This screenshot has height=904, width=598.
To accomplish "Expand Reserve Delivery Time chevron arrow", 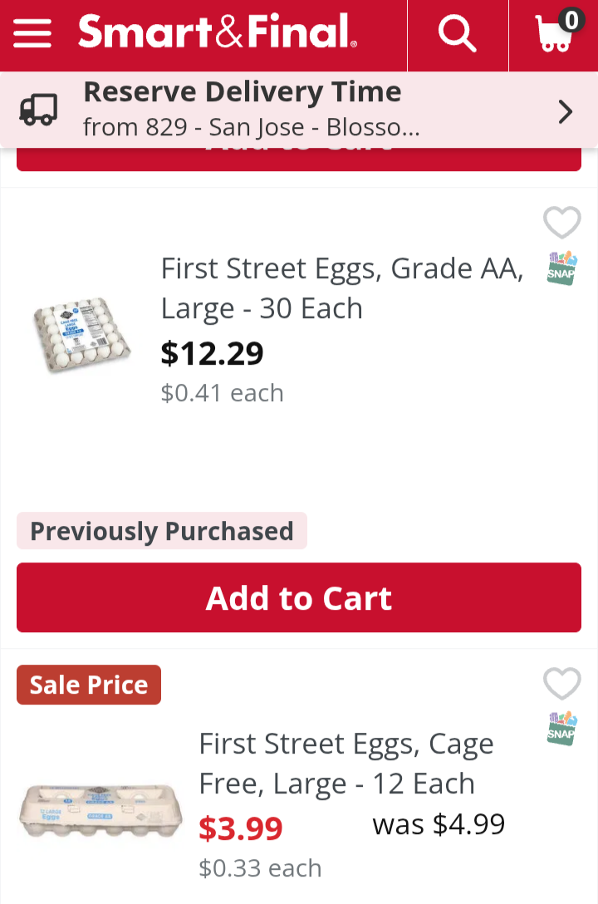I will [566, 112].
